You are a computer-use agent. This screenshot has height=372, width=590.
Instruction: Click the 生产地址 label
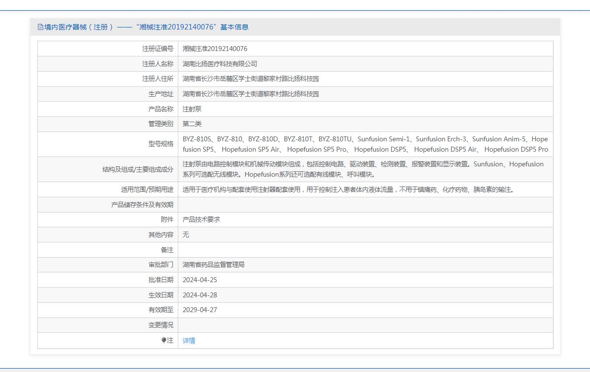[161, 94]
